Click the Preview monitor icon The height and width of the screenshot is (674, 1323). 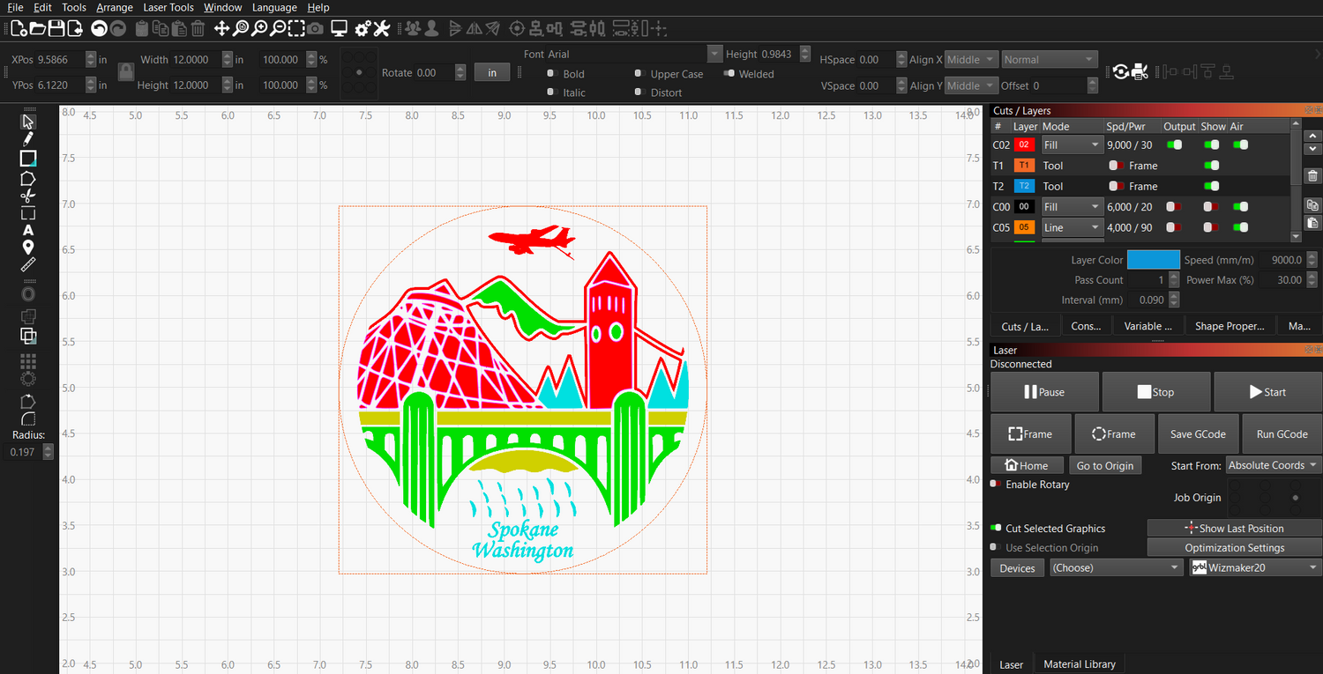click(x=339, y=29)
